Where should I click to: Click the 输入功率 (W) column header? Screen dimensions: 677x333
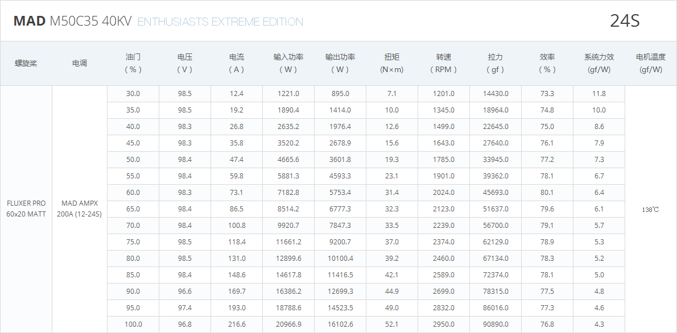[288, 64]
